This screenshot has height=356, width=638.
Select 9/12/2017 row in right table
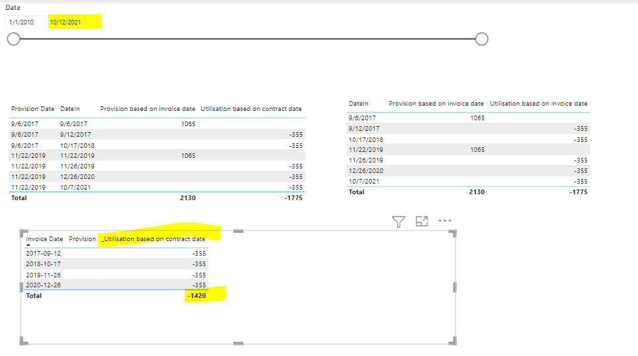pos(468,128)
